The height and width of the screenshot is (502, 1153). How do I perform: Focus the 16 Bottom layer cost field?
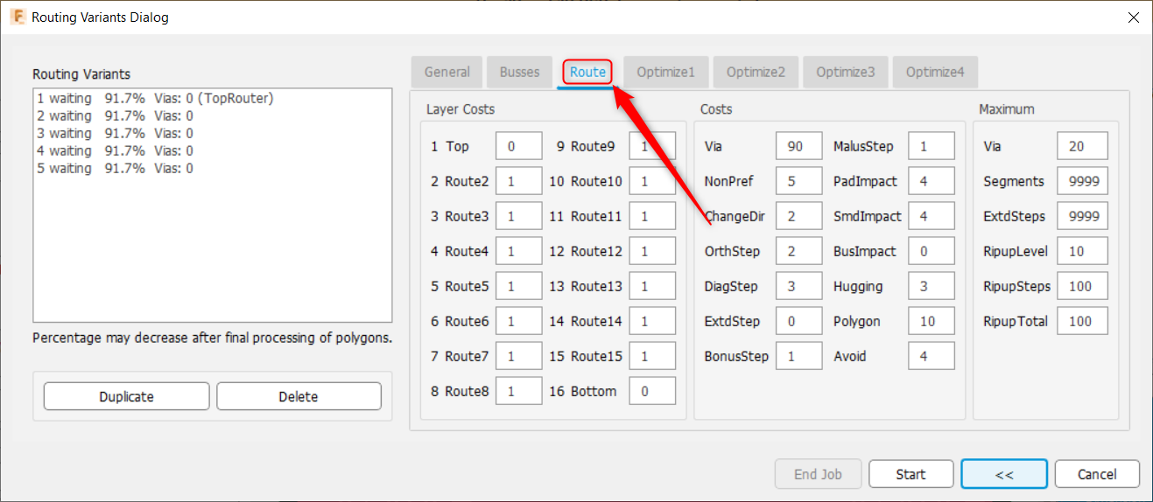click(x=651, y=392)
